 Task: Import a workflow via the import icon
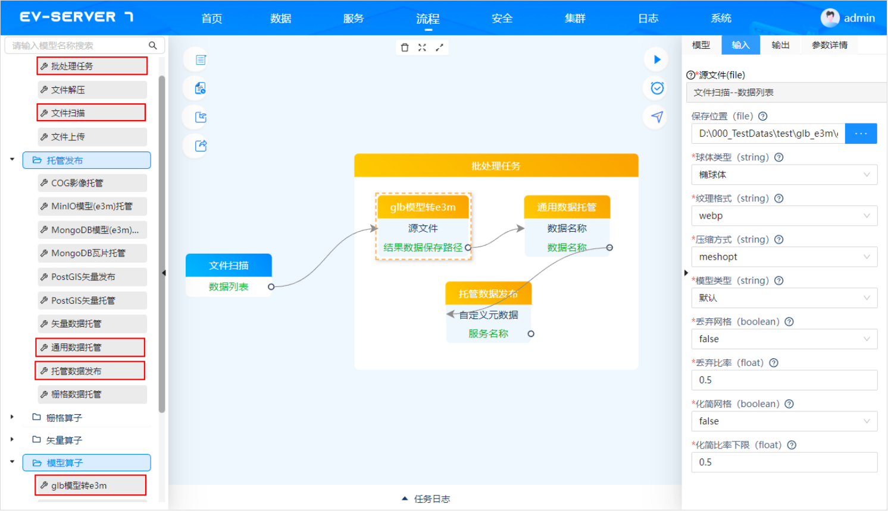pyautogui.click(x=195, y=116)
